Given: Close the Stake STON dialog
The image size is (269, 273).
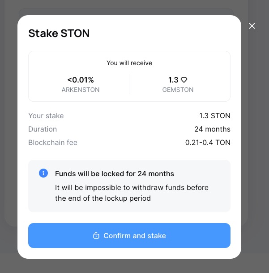Looking at the screenshot, I should click(x=252, y=26).
